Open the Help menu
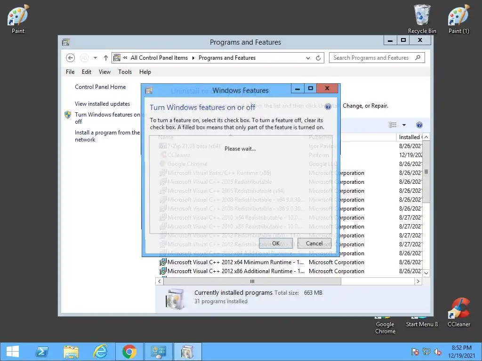The height and width of the screenshot is (361, 482). tap(145, 72)
